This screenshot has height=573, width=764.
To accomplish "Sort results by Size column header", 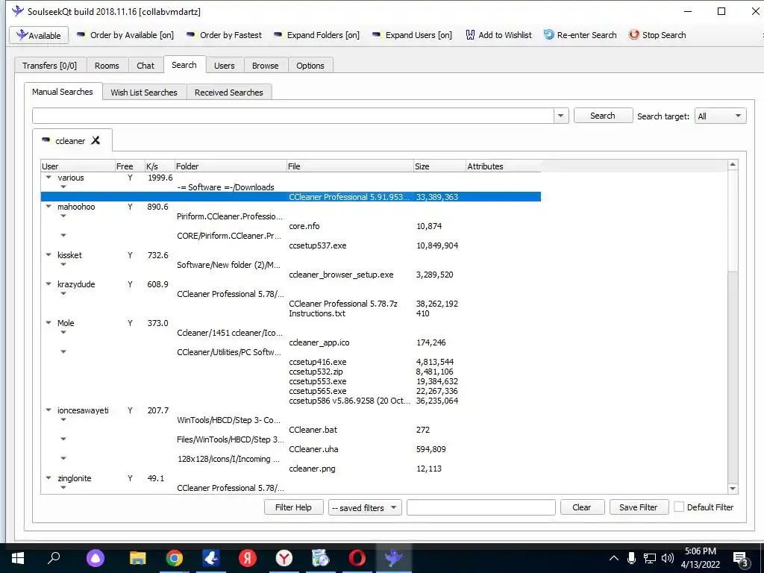I will (x=439, y=166).
